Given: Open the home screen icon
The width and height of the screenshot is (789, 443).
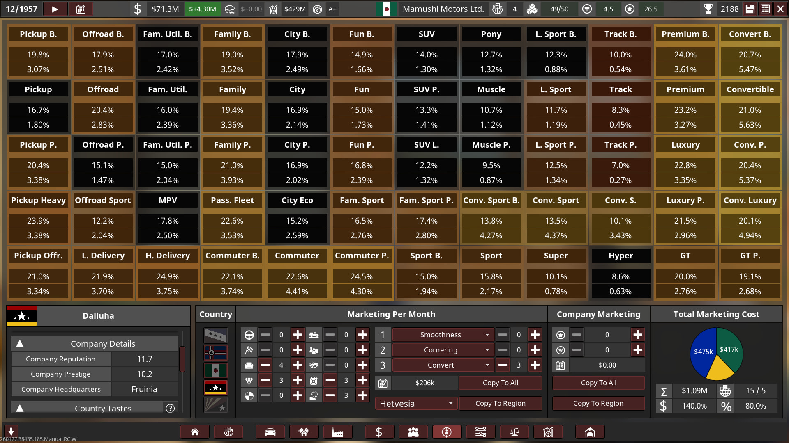Looking at the screenshot, I should click(x=195, y=432).
